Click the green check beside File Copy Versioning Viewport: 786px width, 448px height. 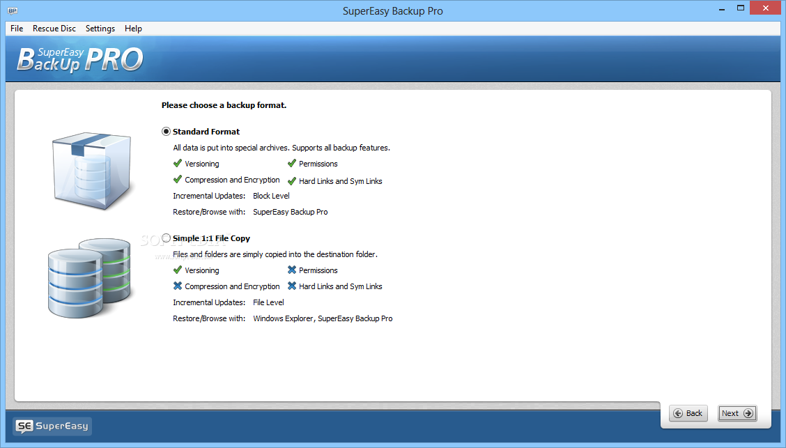coord(178,270)
